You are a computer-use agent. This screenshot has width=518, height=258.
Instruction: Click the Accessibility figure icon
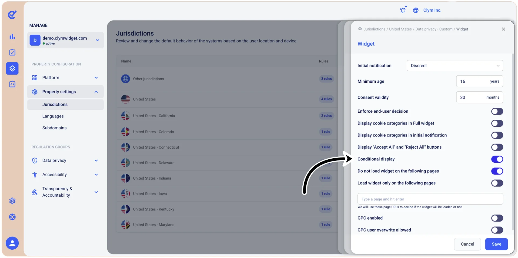point(35,175)
